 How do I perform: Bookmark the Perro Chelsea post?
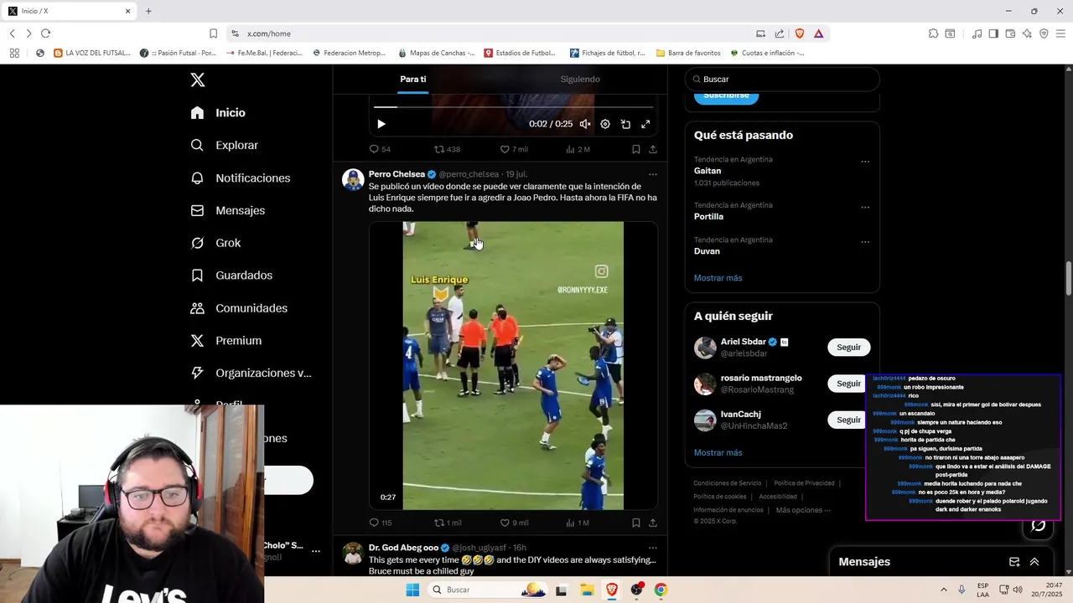tap(636, 523)
